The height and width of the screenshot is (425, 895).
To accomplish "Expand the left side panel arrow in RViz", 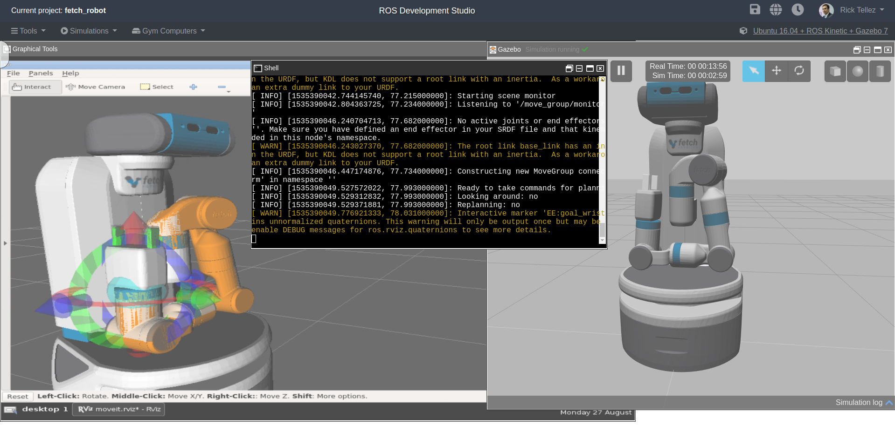I will point(5,243).
